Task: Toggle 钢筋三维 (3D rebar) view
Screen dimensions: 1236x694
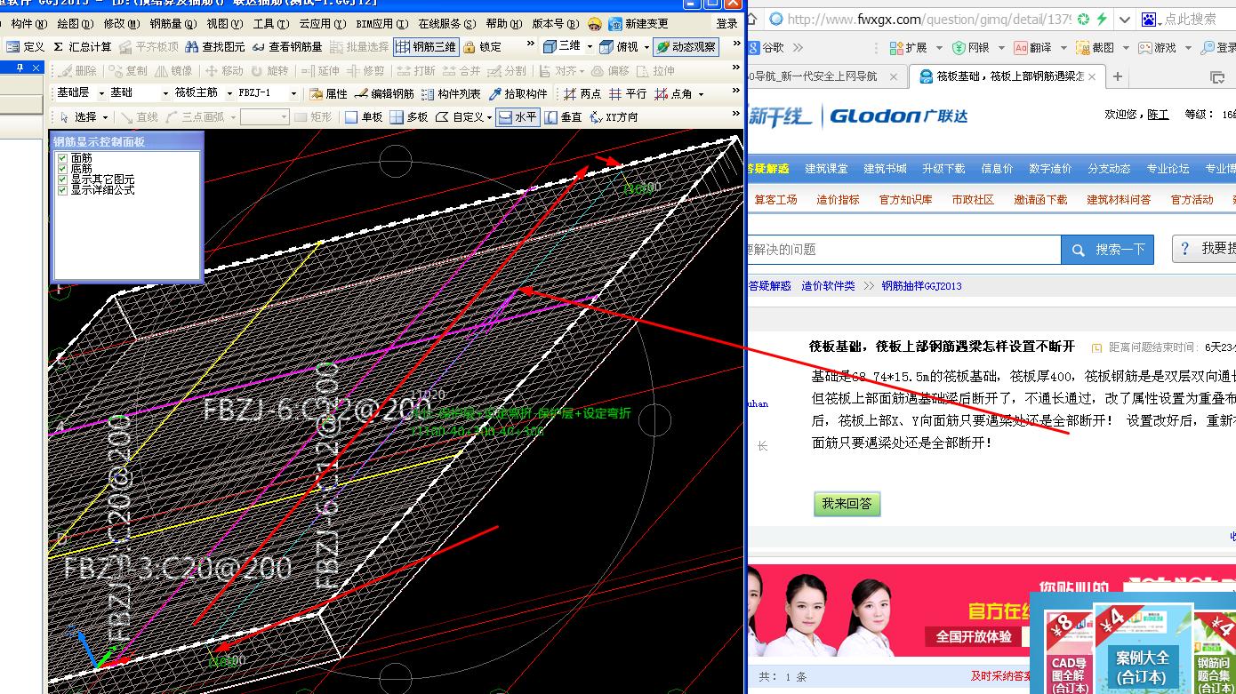Action: click(426, 46)
